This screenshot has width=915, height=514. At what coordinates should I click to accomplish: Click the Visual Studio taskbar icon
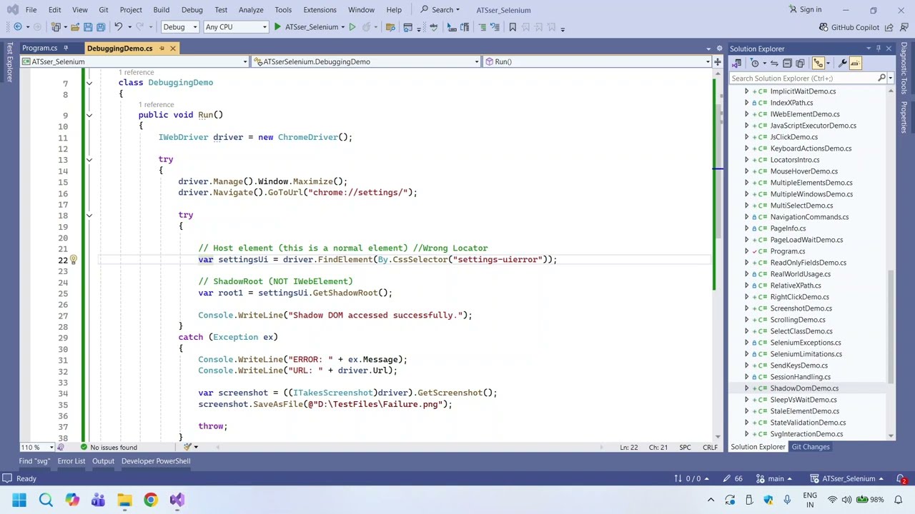tap(177, 500)
